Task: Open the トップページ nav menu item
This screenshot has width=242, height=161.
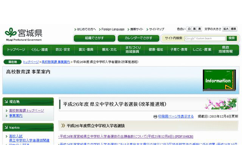Action: click(x=16, y=50)
